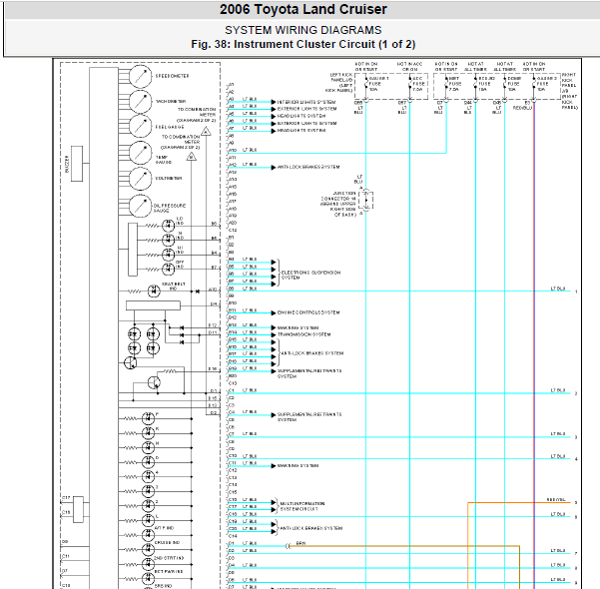Click the 'SPEEDOMETER' label

[x=172, y=76]
